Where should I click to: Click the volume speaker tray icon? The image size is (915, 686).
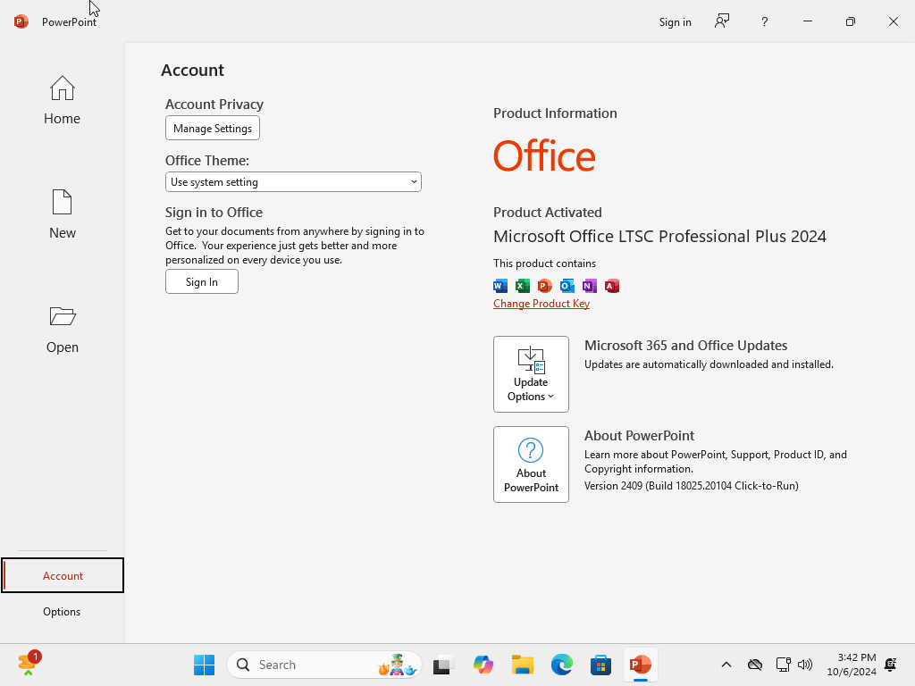click(x=805, y=665)
